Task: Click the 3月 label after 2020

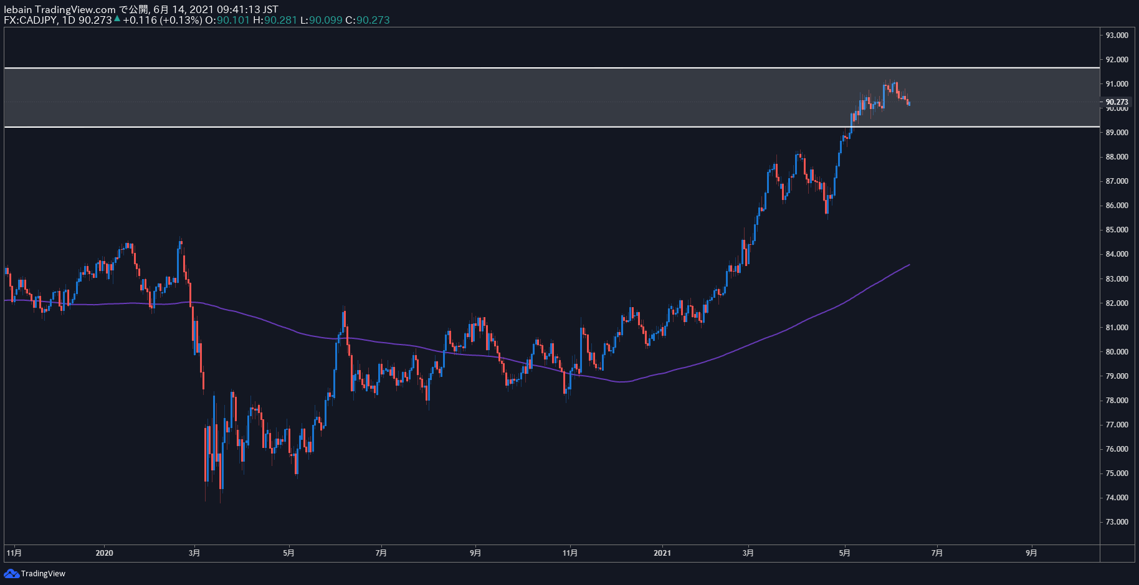Action: pos(194,553)
